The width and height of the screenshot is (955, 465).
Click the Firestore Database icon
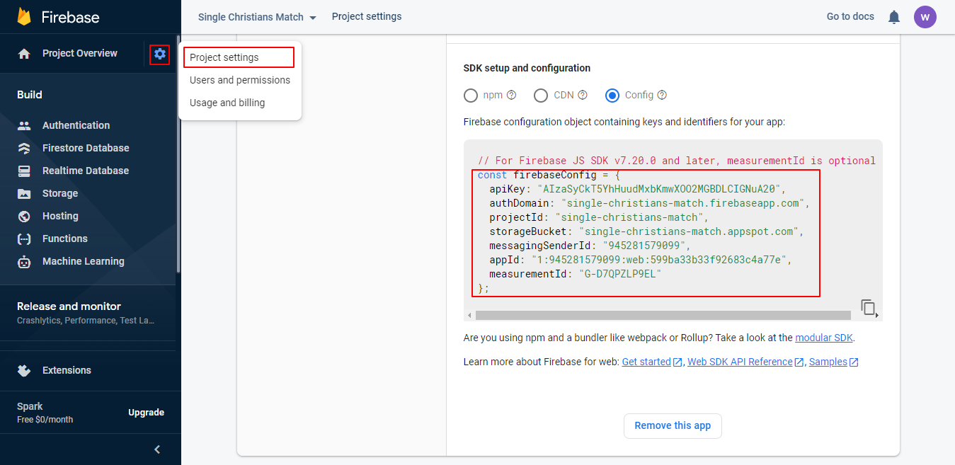click(24, 148)
